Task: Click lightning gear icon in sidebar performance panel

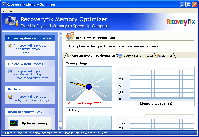Action: [x=10, y=45]
